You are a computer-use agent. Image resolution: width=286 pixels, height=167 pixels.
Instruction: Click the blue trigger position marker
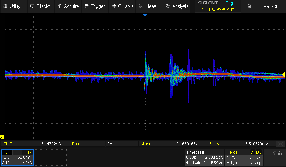point(145,15)
